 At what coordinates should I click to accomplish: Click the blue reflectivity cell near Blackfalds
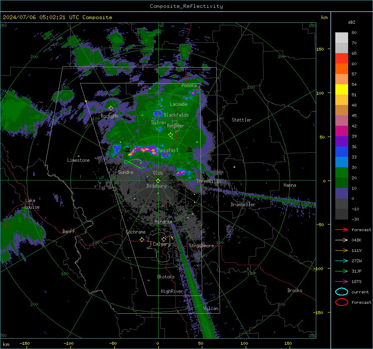[157, 113]
